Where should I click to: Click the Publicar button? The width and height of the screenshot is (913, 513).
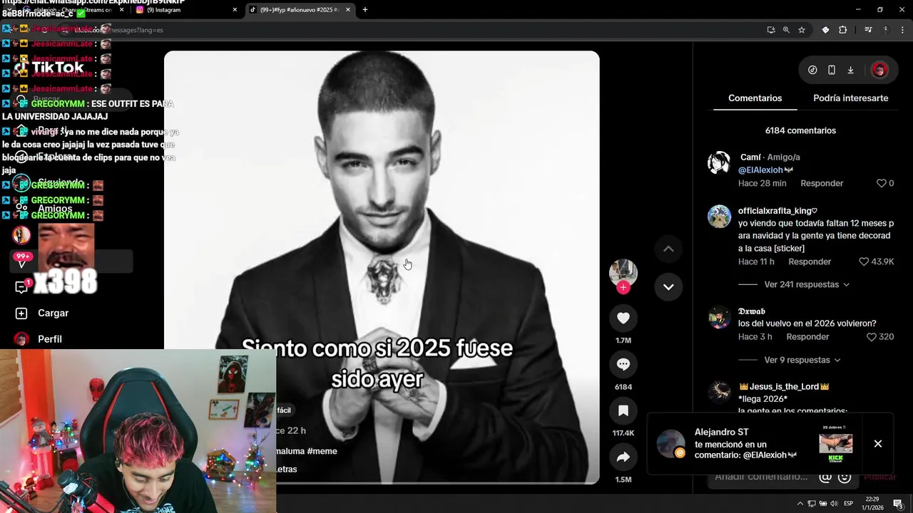tap(879, 477)
